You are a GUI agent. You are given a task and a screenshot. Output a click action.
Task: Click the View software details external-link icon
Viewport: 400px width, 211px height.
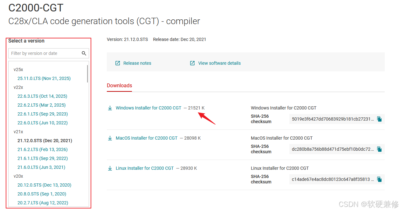tap(192, 63)
